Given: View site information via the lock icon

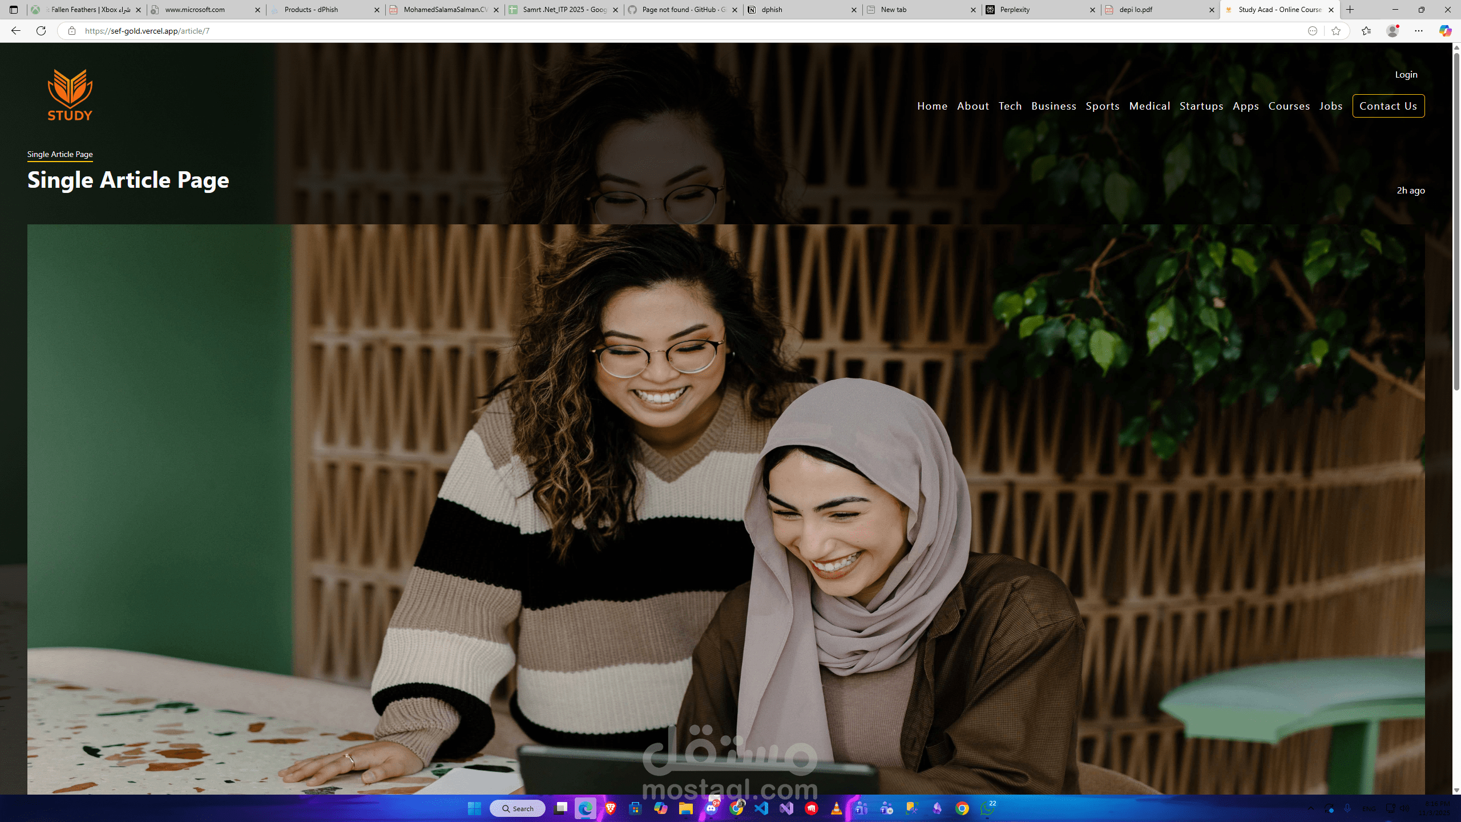Looking at the screenshot, I should pyautogui.click(x=71, y=31).
